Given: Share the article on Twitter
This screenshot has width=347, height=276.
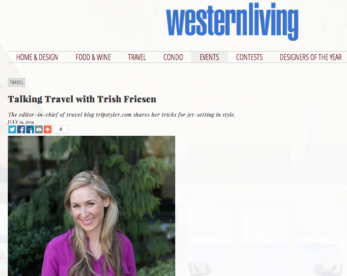Looking at the screenshot, I should 12,129.
